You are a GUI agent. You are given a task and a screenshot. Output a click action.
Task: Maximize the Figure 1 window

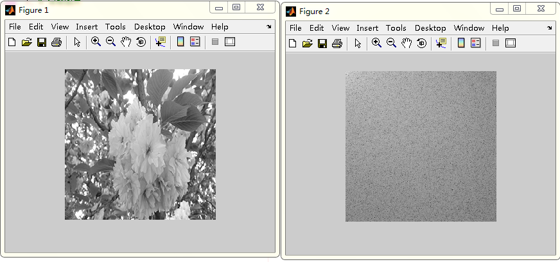(x=236, y=8)
